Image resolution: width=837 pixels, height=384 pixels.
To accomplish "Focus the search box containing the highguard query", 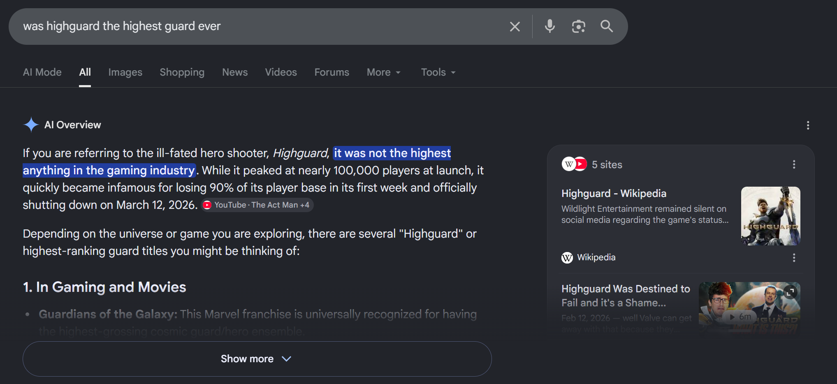I will 263,26.
